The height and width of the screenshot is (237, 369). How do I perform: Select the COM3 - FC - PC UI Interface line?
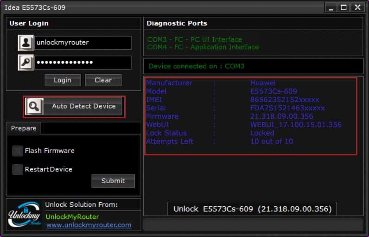[195, 39]
